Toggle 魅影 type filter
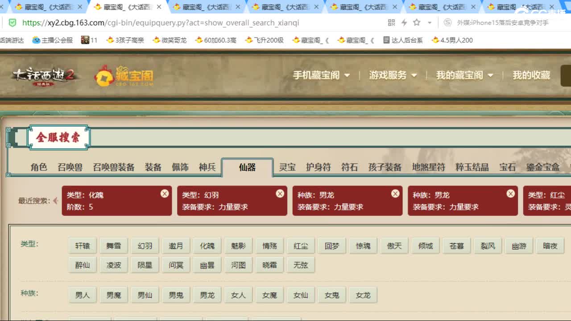Screen dimensions: 571x321 pos(239,246)
